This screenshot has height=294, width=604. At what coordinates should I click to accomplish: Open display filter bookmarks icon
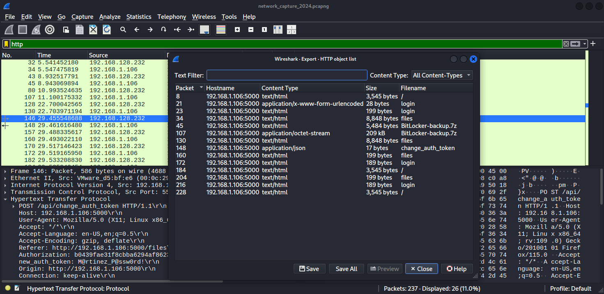6,44
